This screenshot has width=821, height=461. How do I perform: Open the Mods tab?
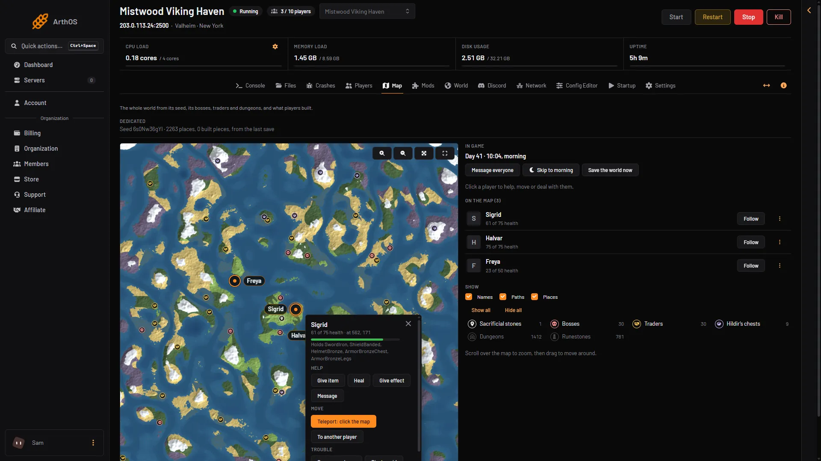click(423, 85)
